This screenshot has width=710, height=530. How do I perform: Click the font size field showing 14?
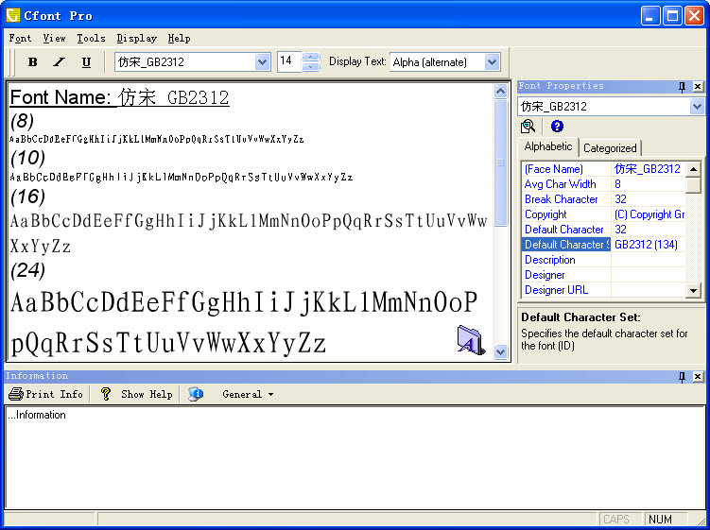click(x=289, y=61)
